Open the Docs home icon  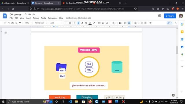(x=5, y=16)
